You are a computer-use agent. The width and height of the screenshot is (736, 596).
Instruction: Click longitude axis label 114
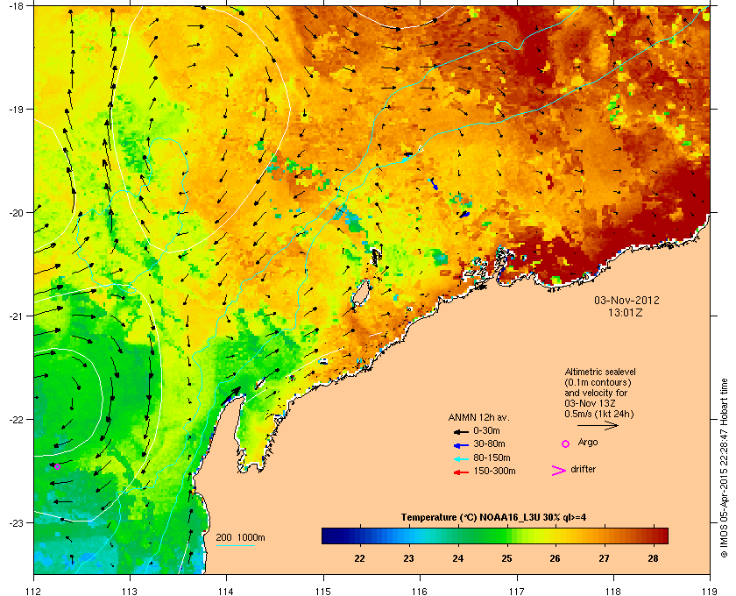(226, 591)
